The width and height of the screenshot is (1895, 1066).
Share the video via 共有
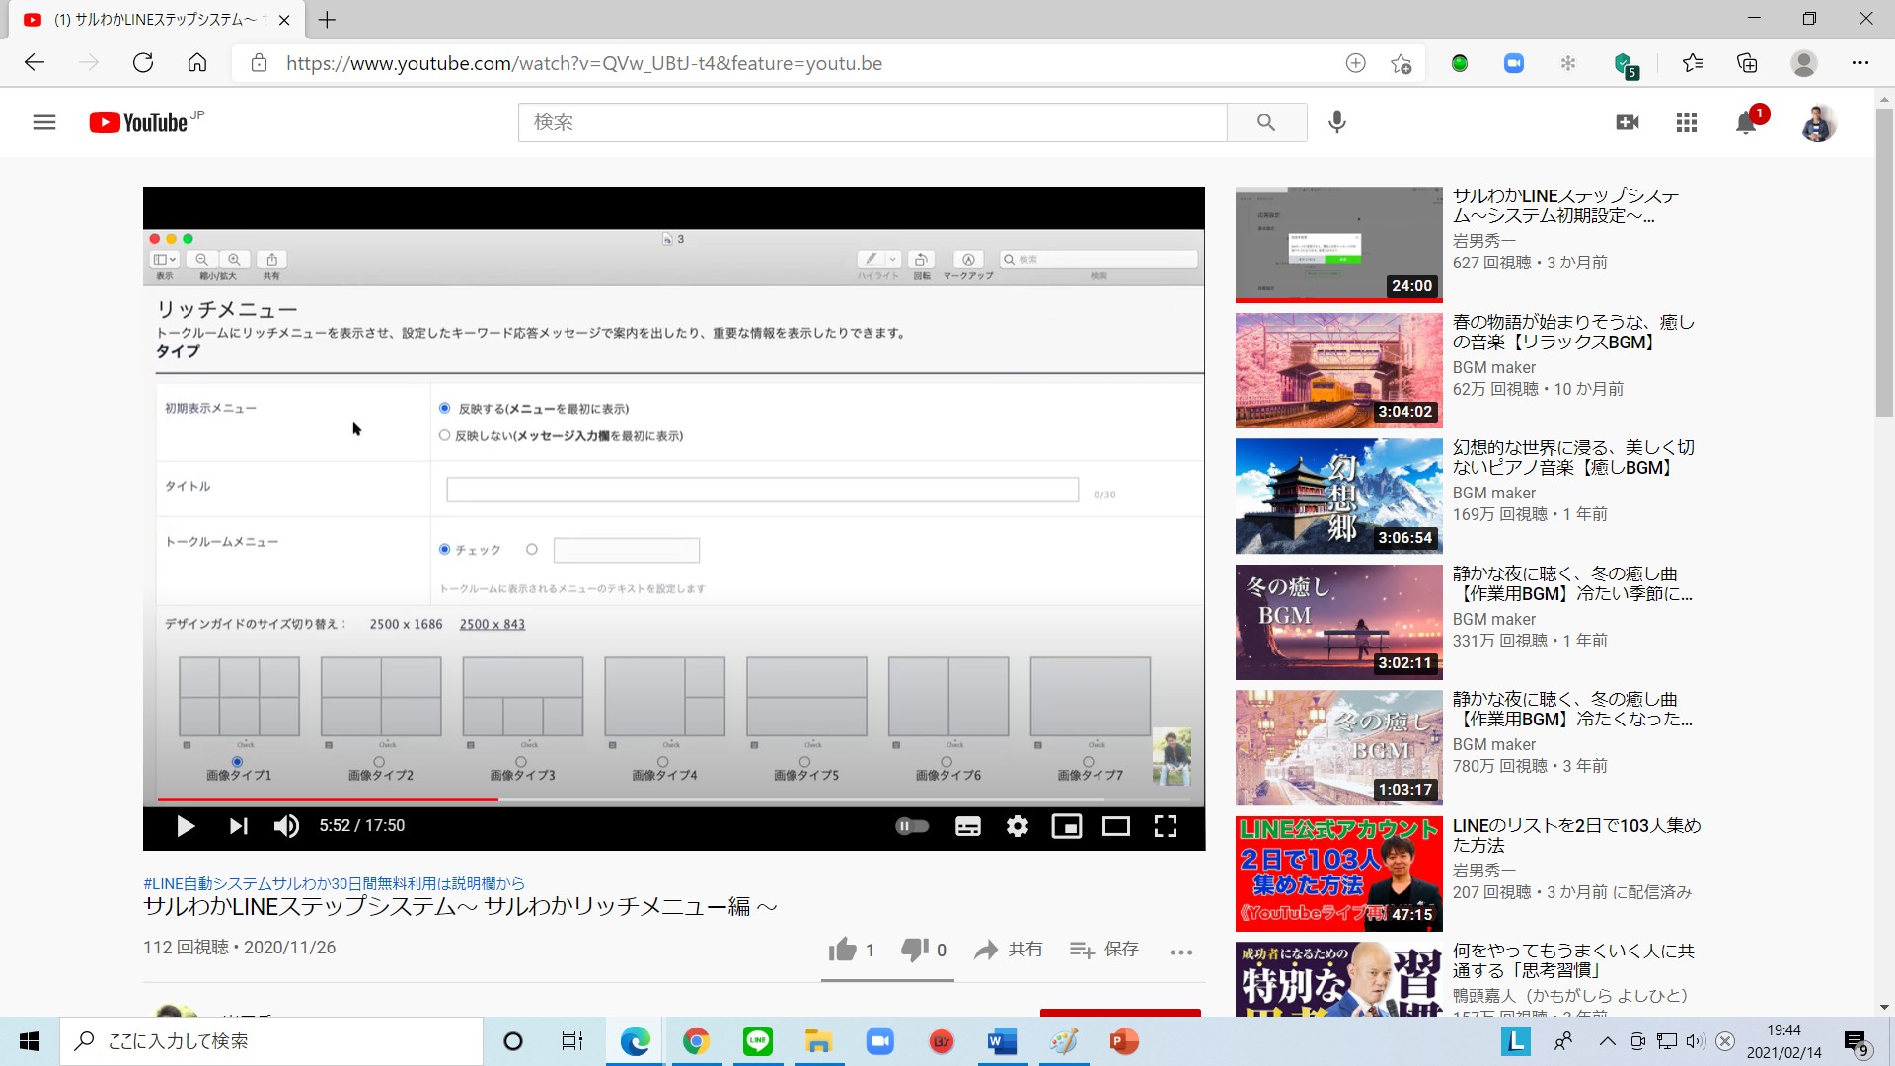click(x=1008, y=950)
